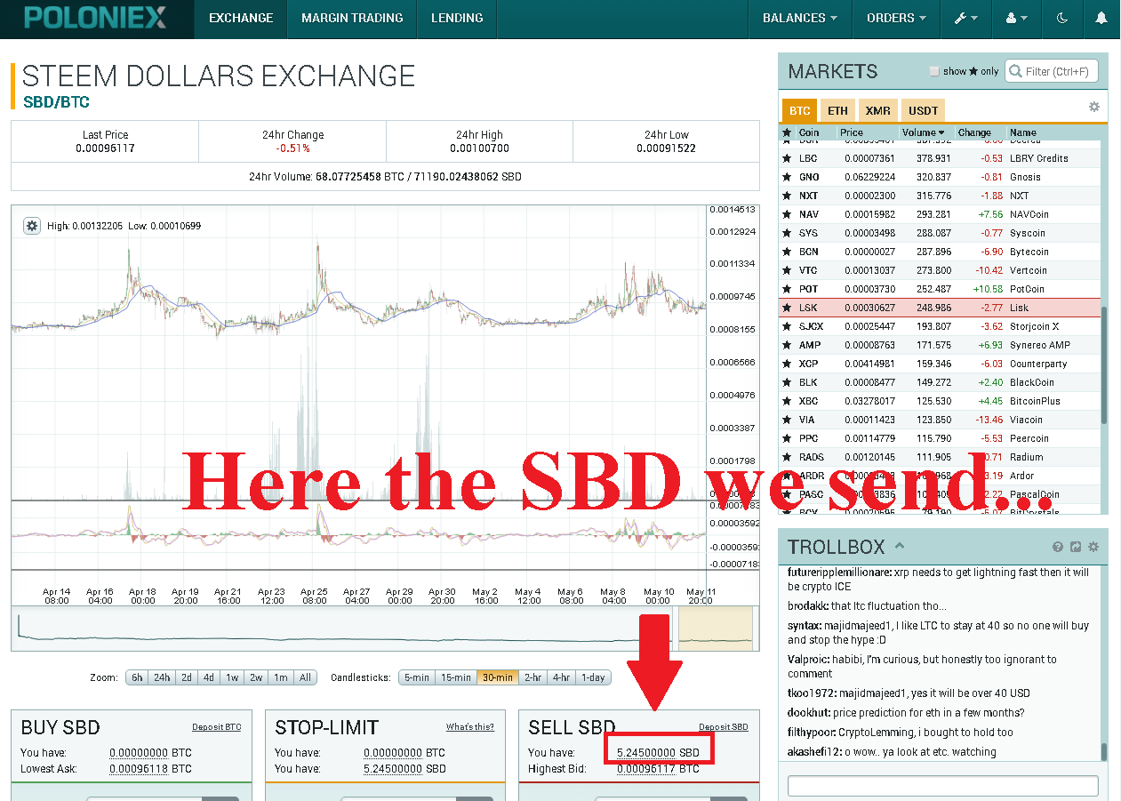The height and width of the screenshot is (801, 1121).
Task: Click the Deposit BTC link
Action: (x=216, y=727)
